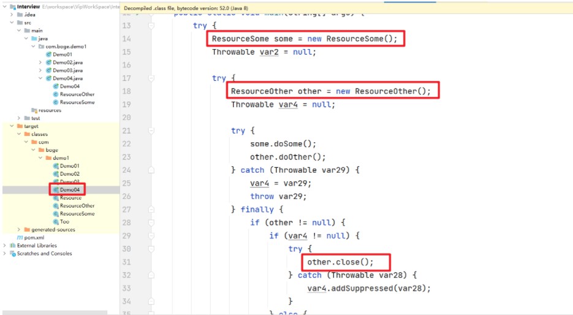Select ResourceSome in target demo1 folder

coord(77,214)
